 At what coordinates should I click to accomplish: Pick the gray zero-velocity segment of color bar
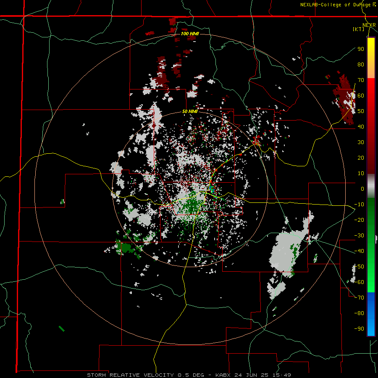click(x=371, y=186)
